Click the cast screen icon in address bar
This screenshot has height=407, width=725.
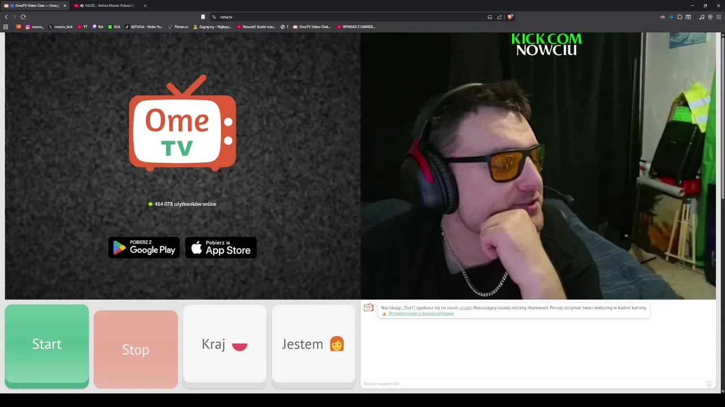pyautogui.click(x=490, y=17)
